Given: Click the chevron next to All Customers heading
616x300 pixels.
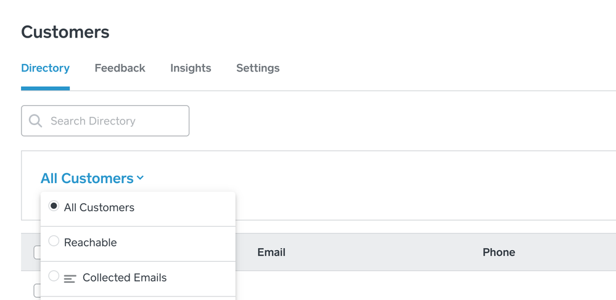Looking at the screenshot, I should (x=141, y=178).
